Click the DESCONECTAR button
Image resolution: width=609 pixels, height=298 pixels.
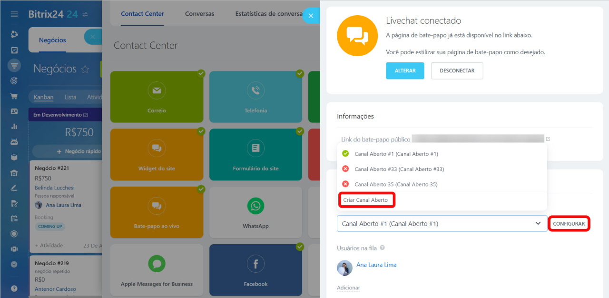pyautogui.click(x=457, y=70)
